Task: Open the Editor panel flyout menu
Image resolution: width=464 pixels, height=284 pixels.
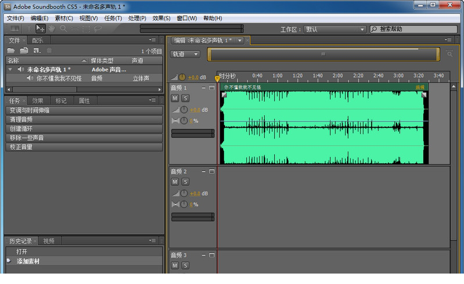Action: [448, 39]
